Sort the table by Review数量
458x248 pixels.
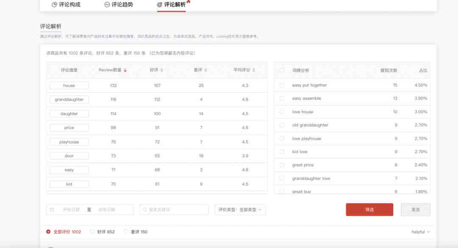(x=112, y=70)
